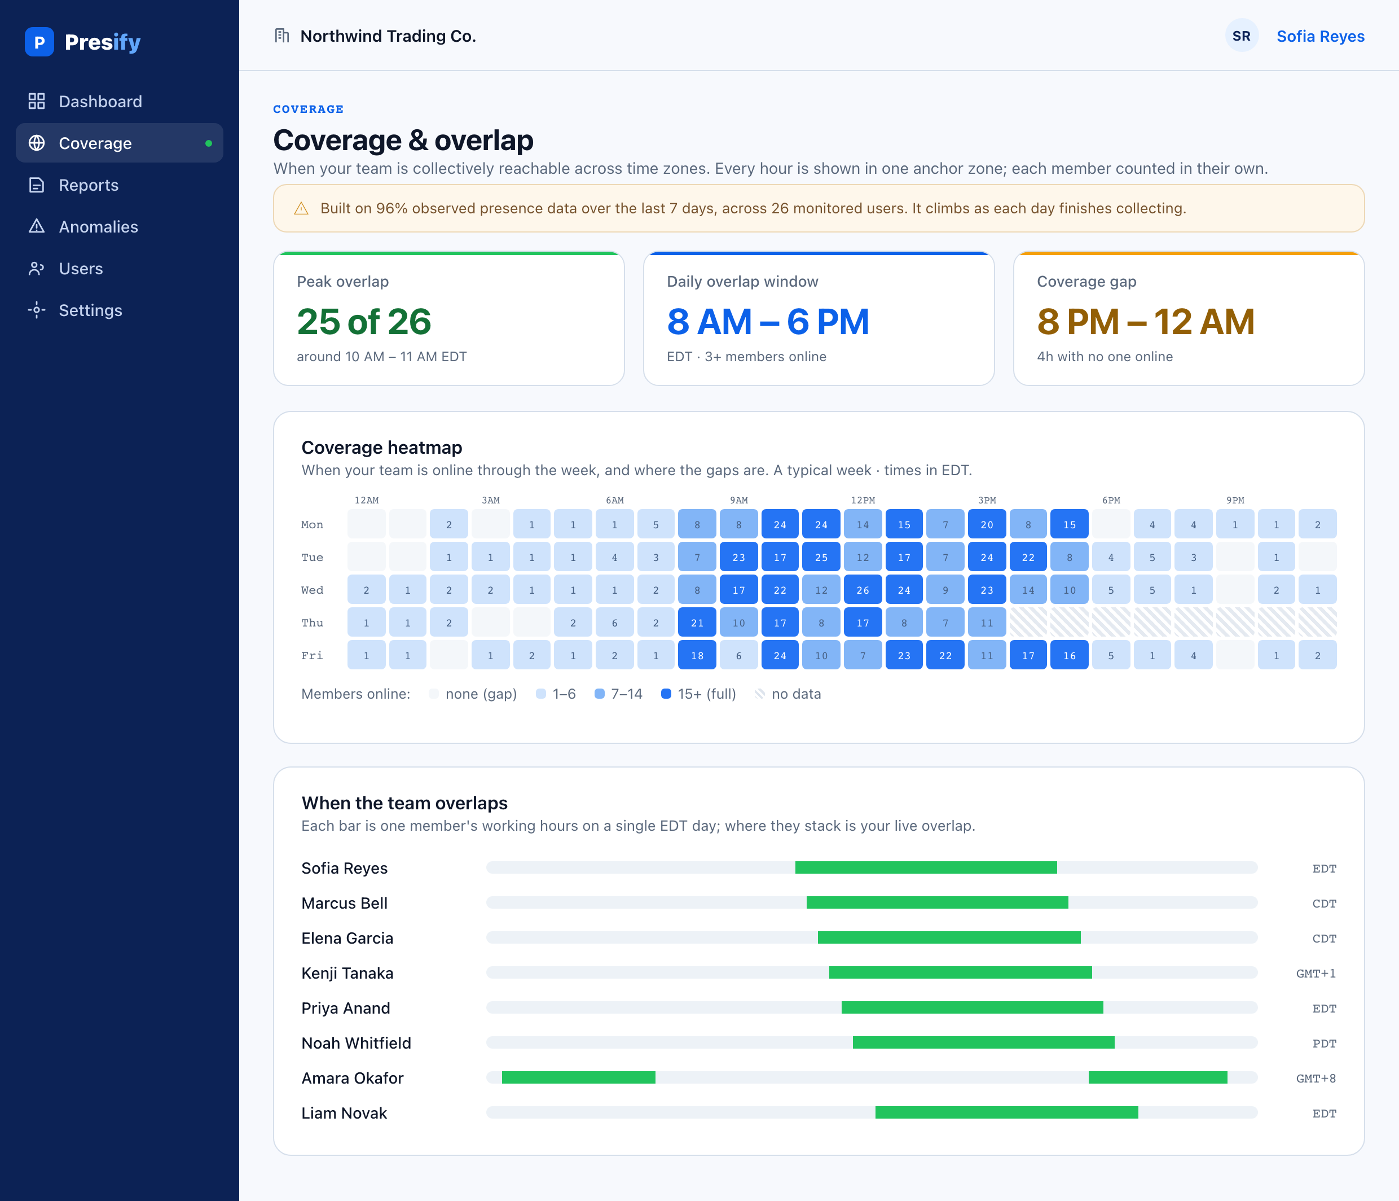Click the Dashboard grid icon
This screenshot has height=1201, width=1399.
click(37, 102)
